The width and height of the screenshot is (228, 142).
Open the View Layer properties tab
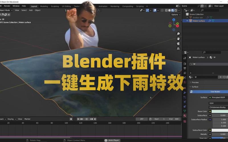click(x=185, y=73)
